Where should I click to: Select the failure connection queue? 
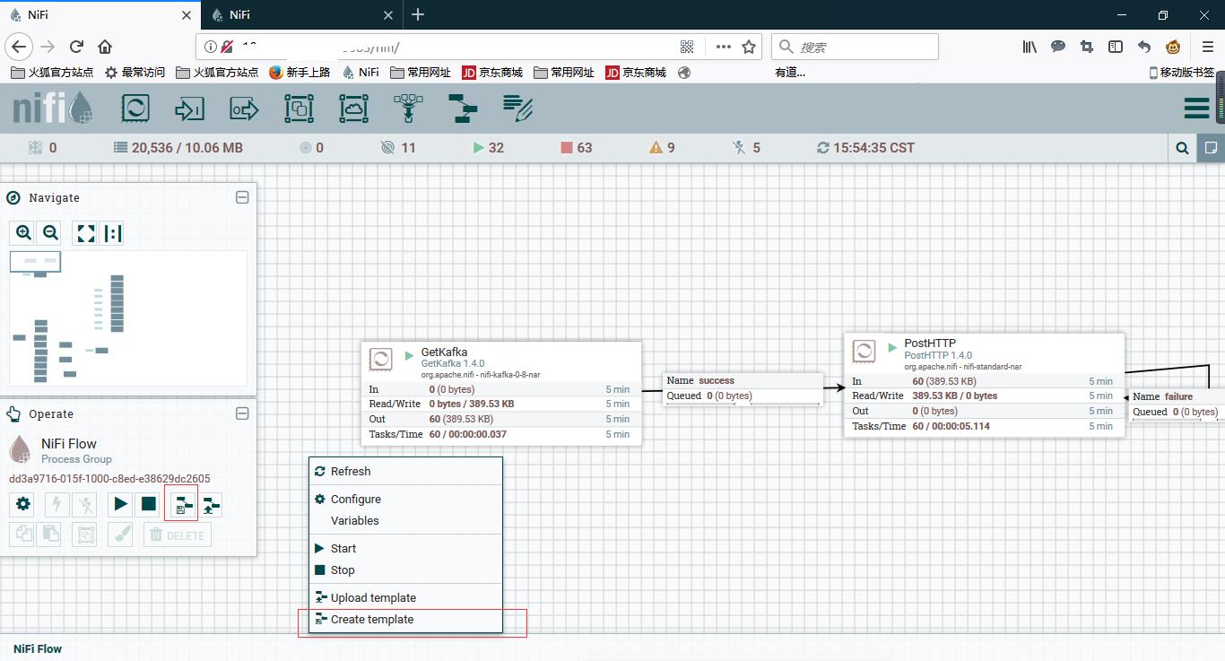[x=1177, y=404]
